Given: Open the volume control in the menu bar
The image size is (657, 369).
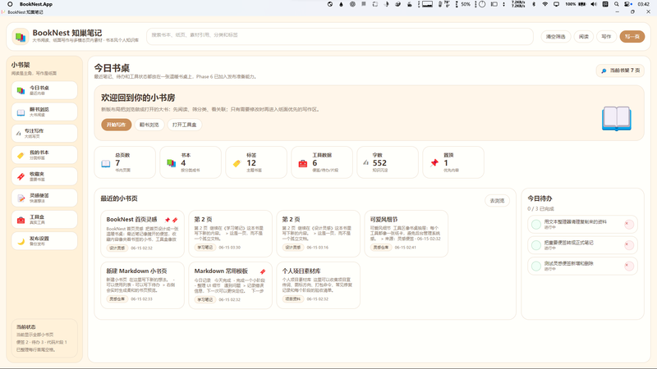Looking at the screenshot, I should [x=594, y=4].
